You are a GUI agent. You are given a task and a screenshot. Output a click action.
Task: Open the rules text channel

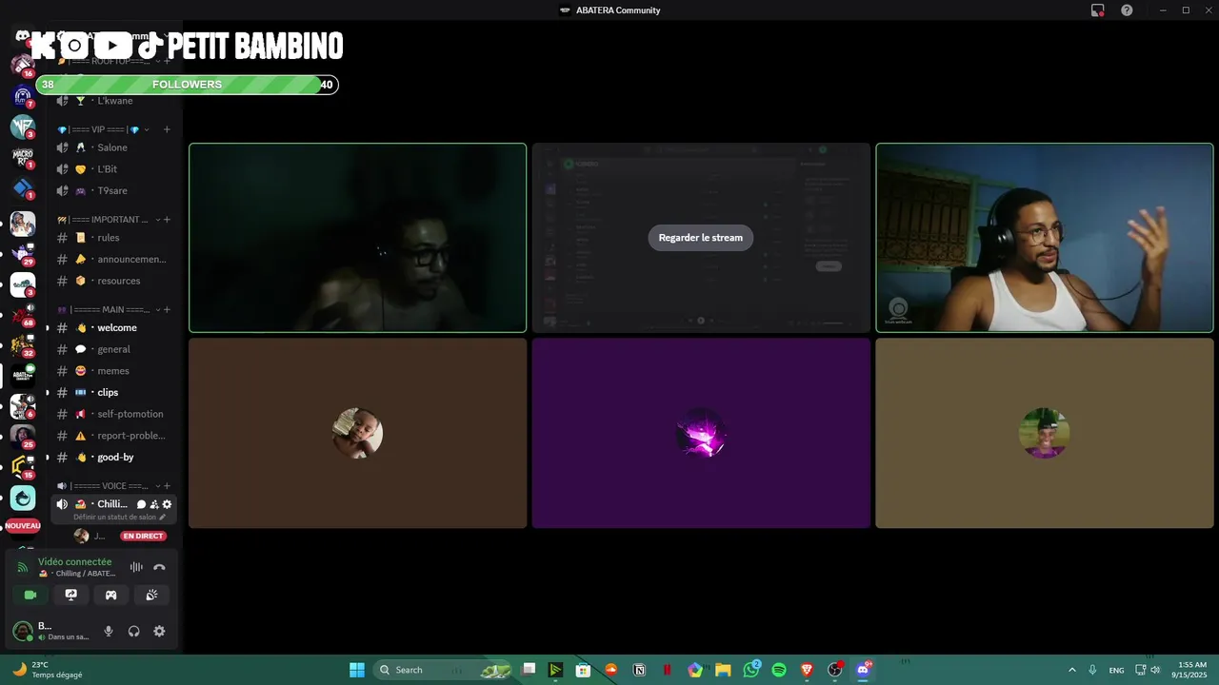(x=114, y=238)
